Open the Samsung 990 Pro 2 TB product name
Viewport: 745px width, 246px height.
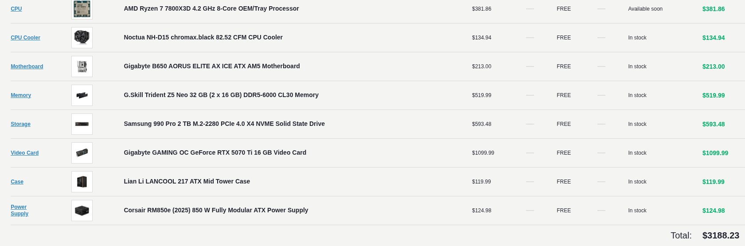[x=224, y=124]
